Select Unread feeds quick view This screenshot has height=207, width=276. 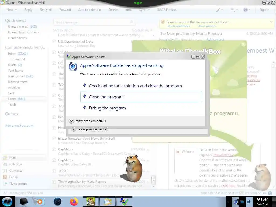point(17,38)
